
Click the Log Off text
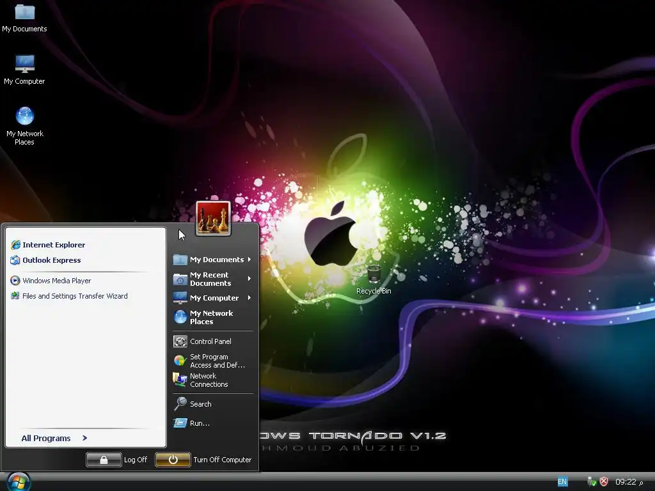click(x=136, y=460)
